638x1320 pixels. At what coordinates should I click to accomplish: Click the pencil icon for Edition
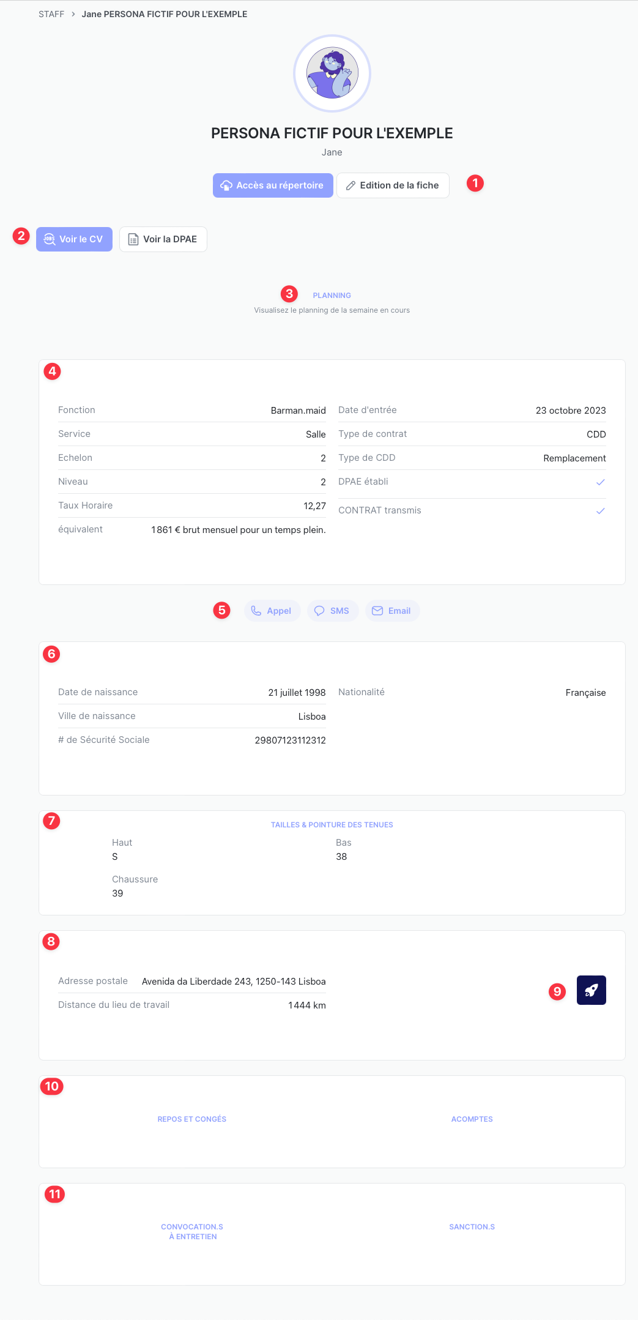click(x=351, y=185)
